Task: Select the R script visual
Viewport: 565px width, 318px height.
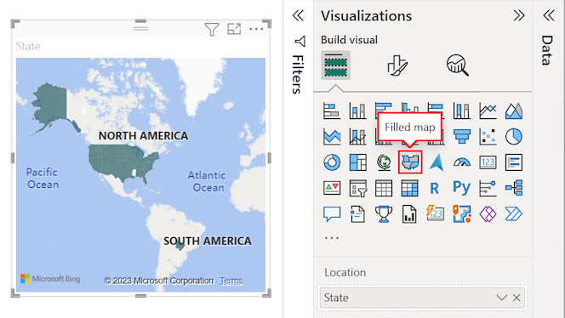Action: pos(435,188)
